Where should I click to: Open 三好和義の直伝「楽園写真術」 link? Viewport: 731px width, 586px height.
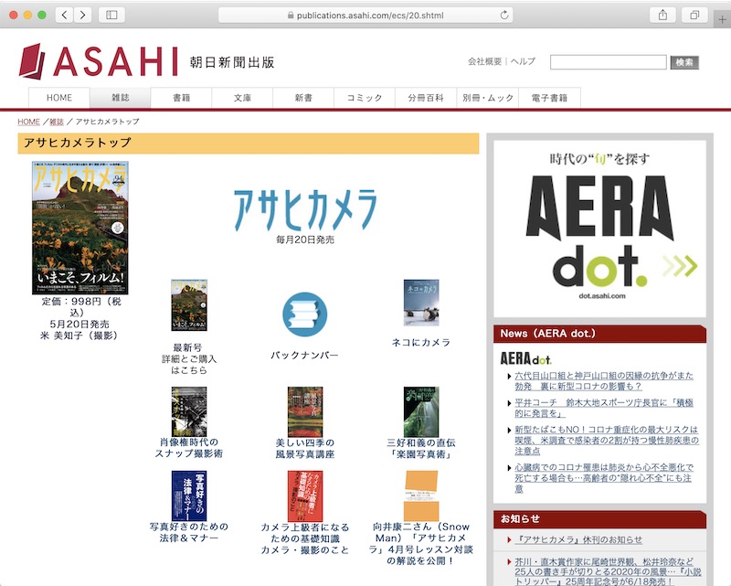coord(421,448)
